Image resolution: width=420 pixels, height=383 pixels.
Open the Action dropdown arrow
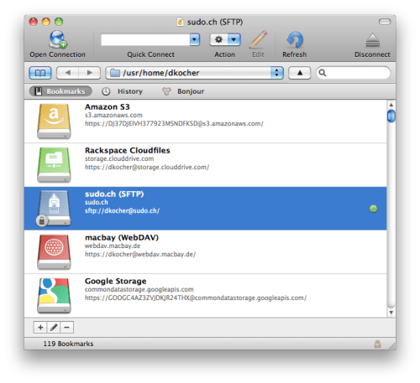coord(234,39)
